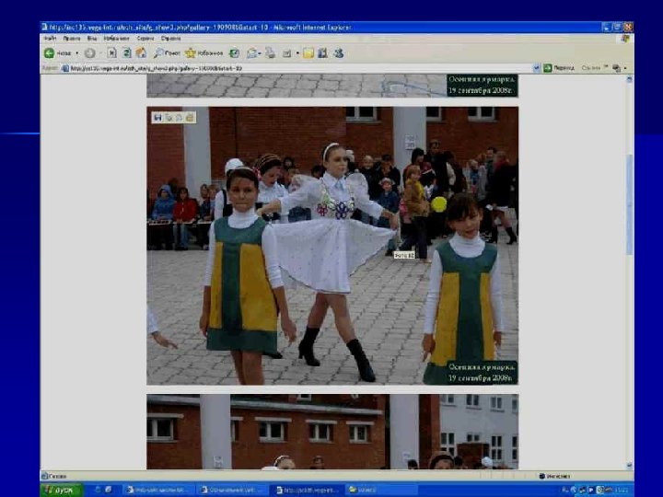Expand the Links toolbar chevron
This screenshot has width=663, height=497.
(x=606, y=67)
